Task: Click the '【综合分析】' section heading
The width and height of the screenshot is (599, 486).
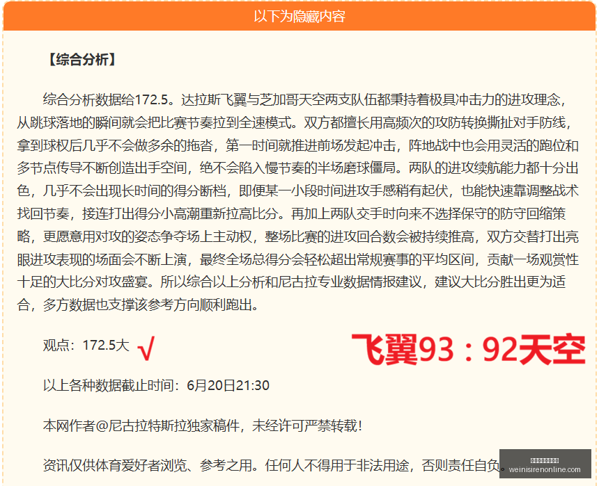Action: click(82, 60)
